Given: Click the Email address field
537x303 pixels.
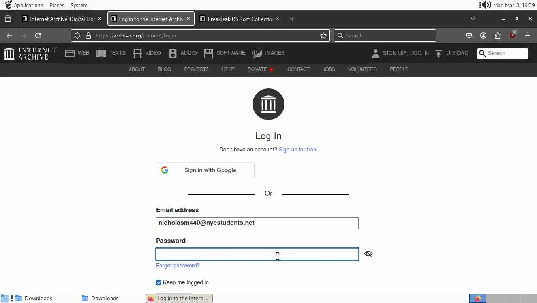Looking at the screenshot, I should tap(257, 223).
